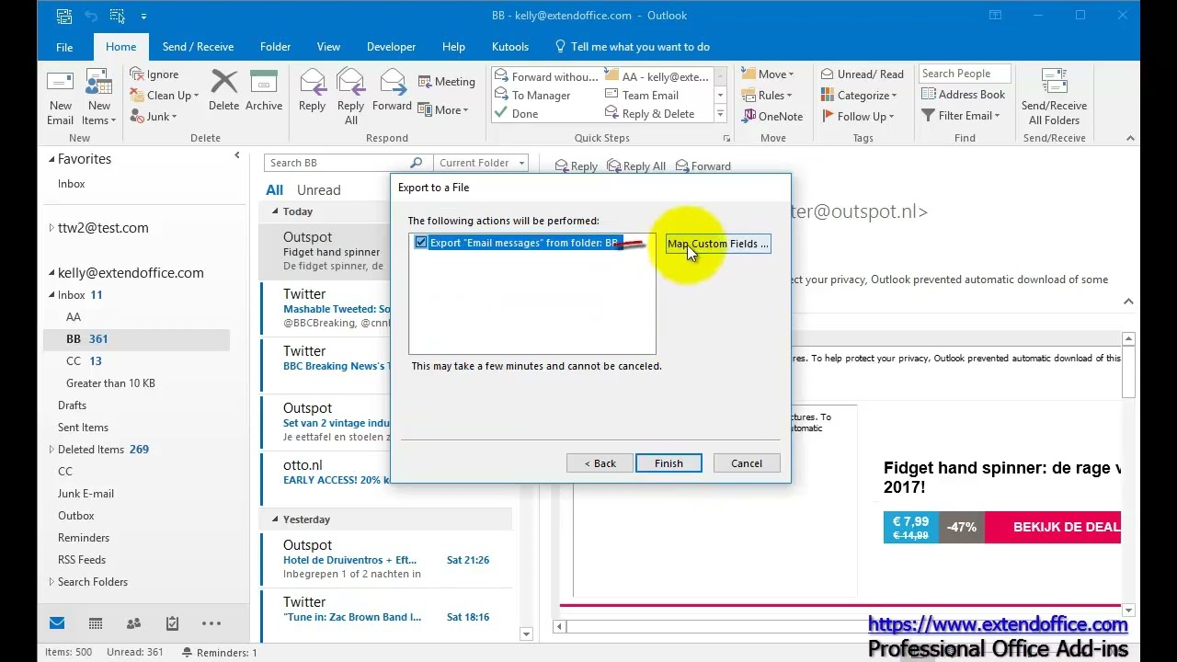This screenshot has height=662, width=1177.
Task: Click the Search People field
Action: tap(965, 74)
